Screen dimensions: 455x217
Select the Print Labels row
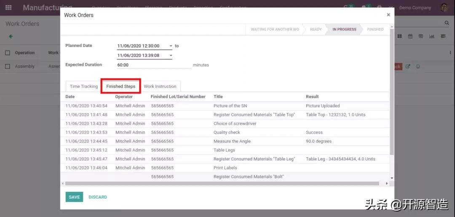225,168
